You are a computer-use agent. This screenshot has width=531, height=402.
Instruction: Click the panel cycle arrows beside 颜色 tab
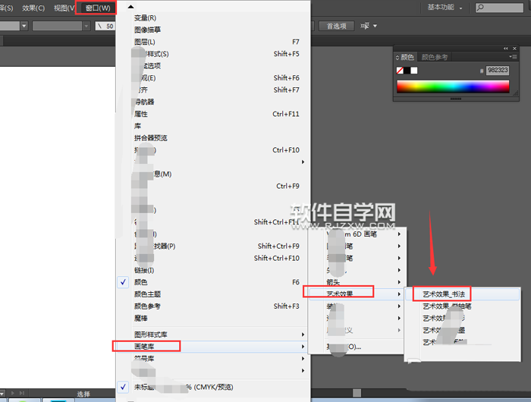tap(397, 58)
